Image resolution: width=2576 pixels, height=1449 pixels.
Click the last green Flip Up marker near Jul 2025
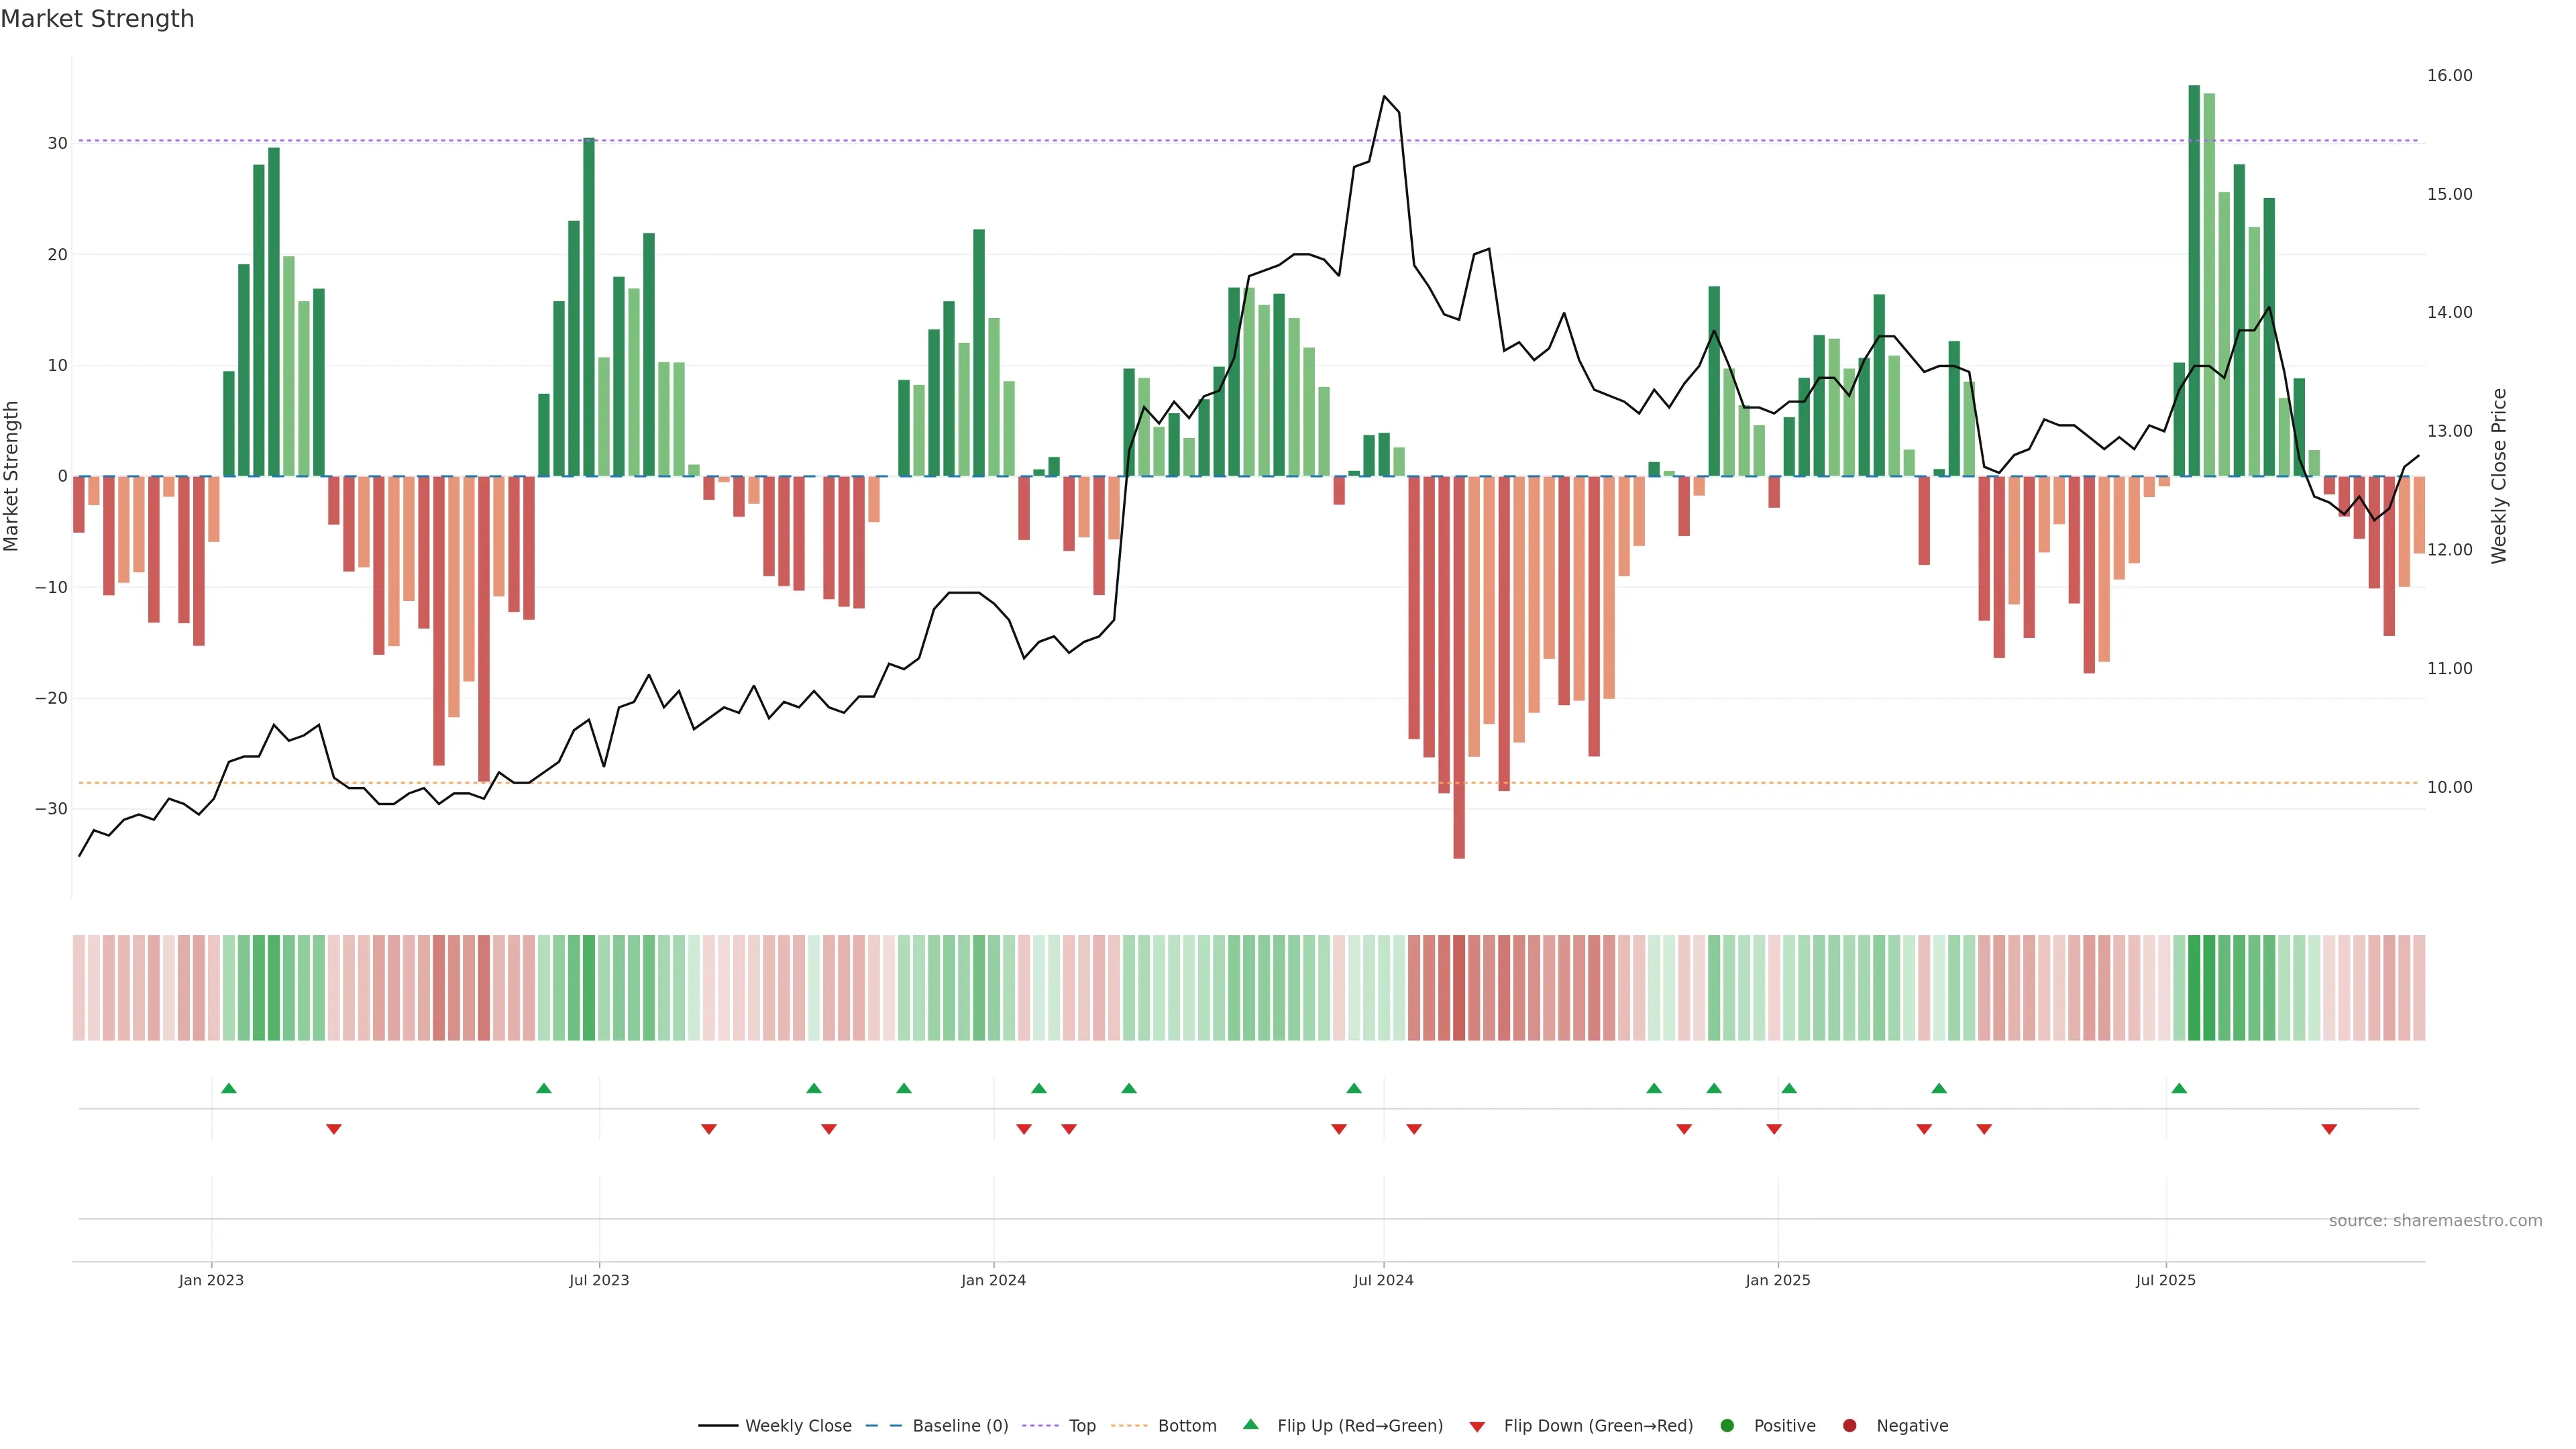pos(2179,1088)
